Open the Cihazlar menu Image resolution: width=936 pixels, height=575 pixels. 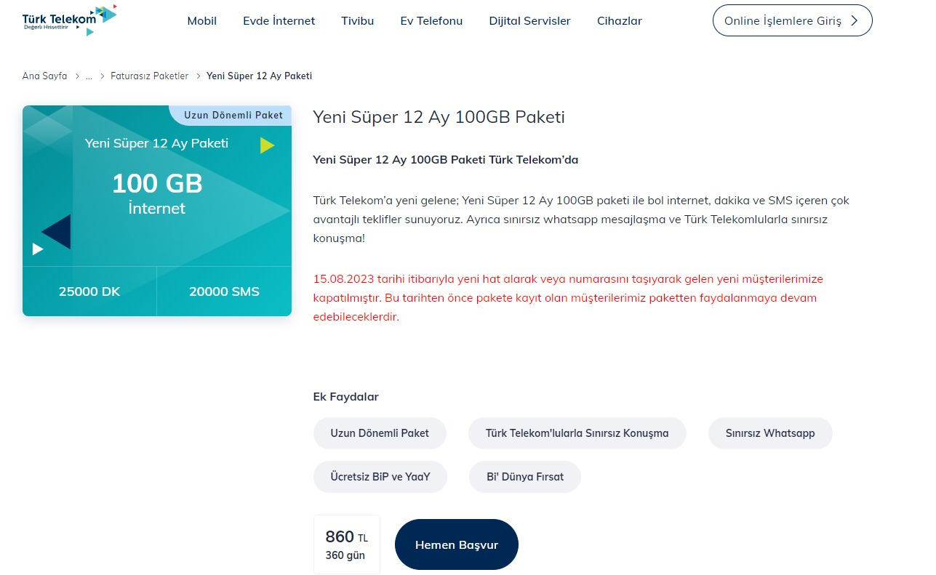(620, 21)
